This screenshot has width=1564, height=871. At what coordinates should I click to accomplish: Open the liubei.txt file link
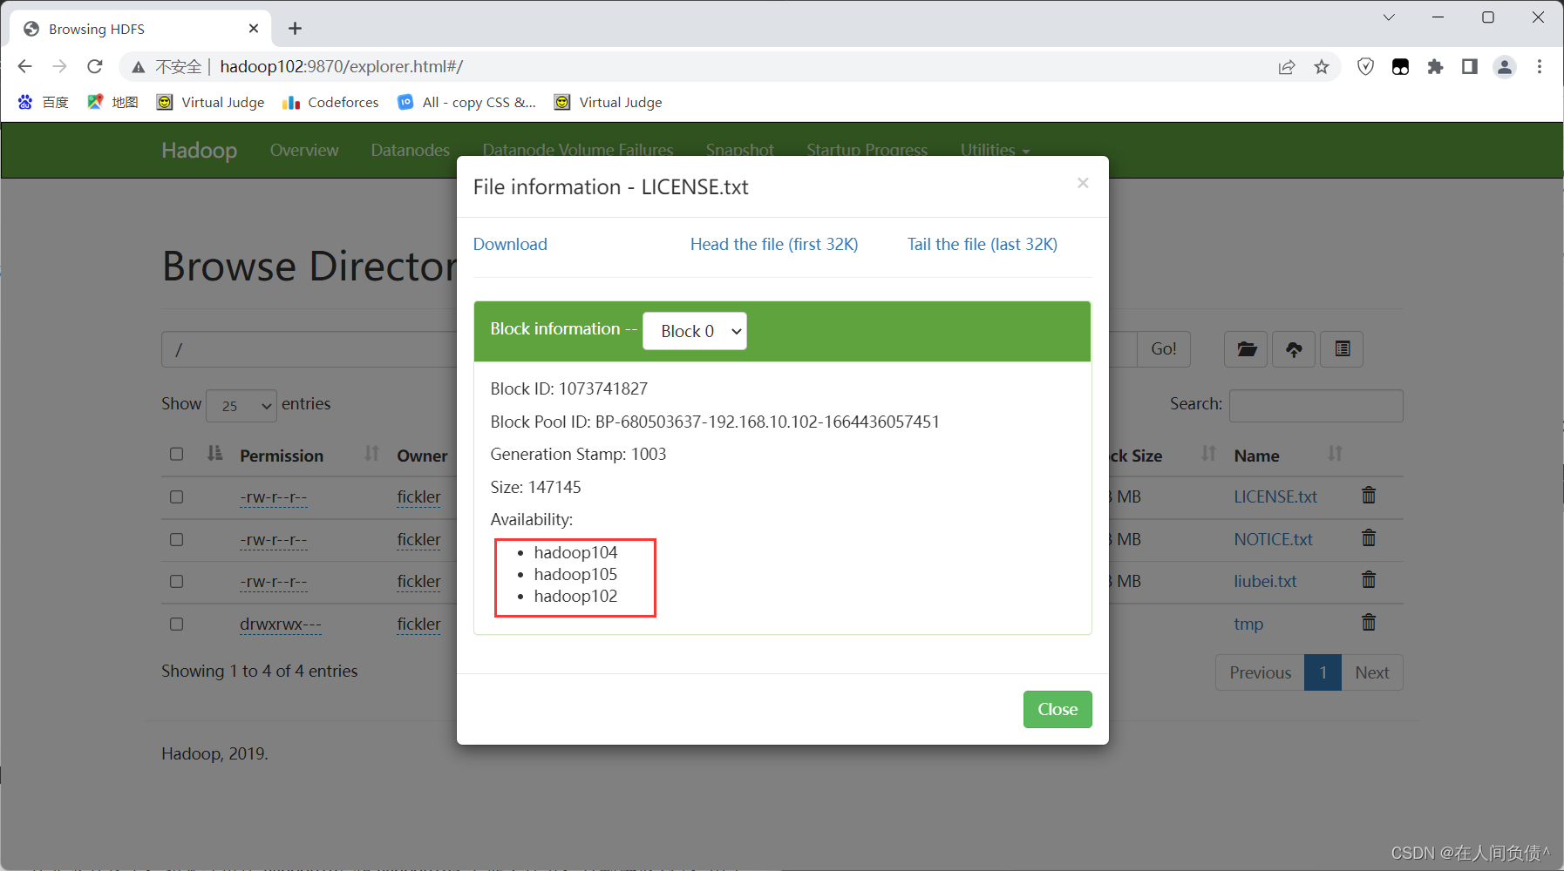[1265, 581]
